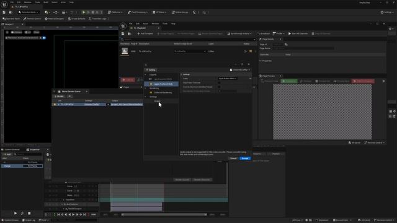The image size is (397, 223).
Task: Select the Page Preview tab
Action: [x=269, y=76]
